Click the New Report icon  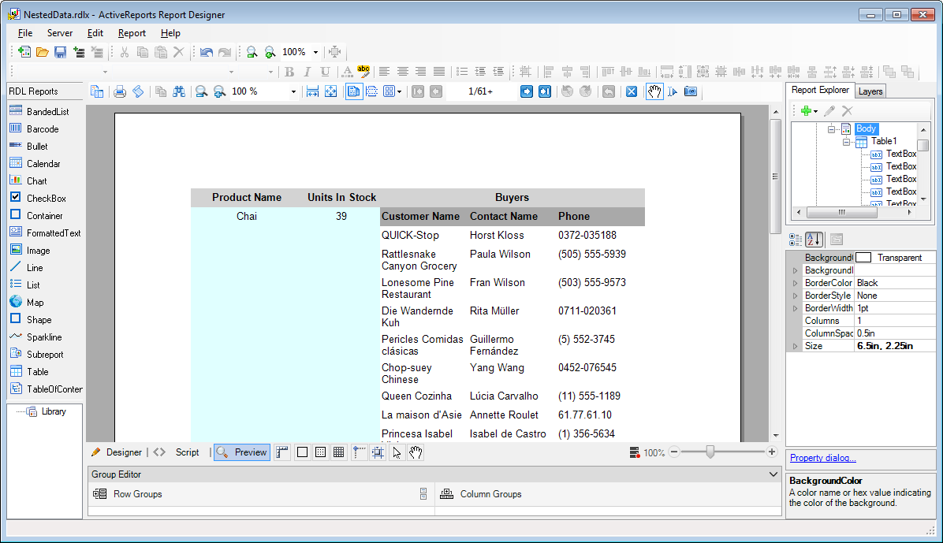pyautogui.click(x=24, y=52)
